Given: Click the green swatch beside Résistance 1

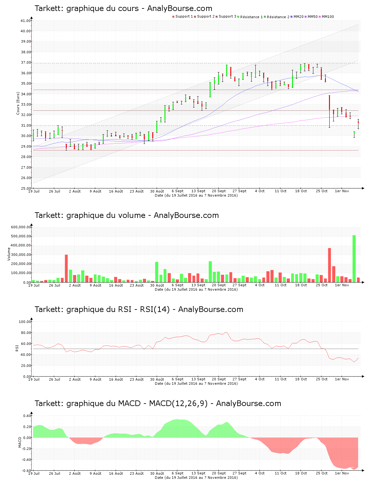Looking at the screenshot, I should pos(238,17).
